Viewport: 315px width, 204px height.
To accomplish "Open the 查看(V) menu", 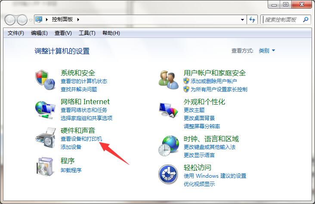I will (x=63, y=33).
